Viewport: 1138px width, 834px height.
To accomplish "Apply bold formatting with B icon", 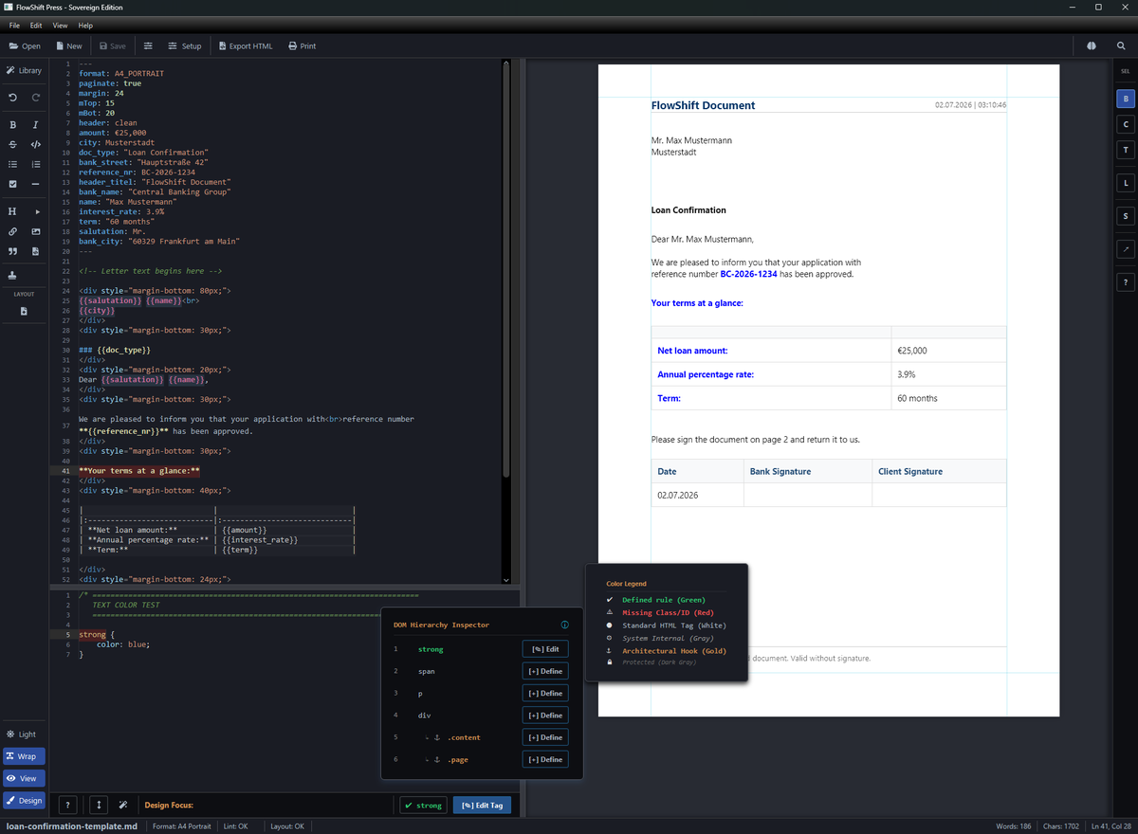I will (x=12, y=124).
